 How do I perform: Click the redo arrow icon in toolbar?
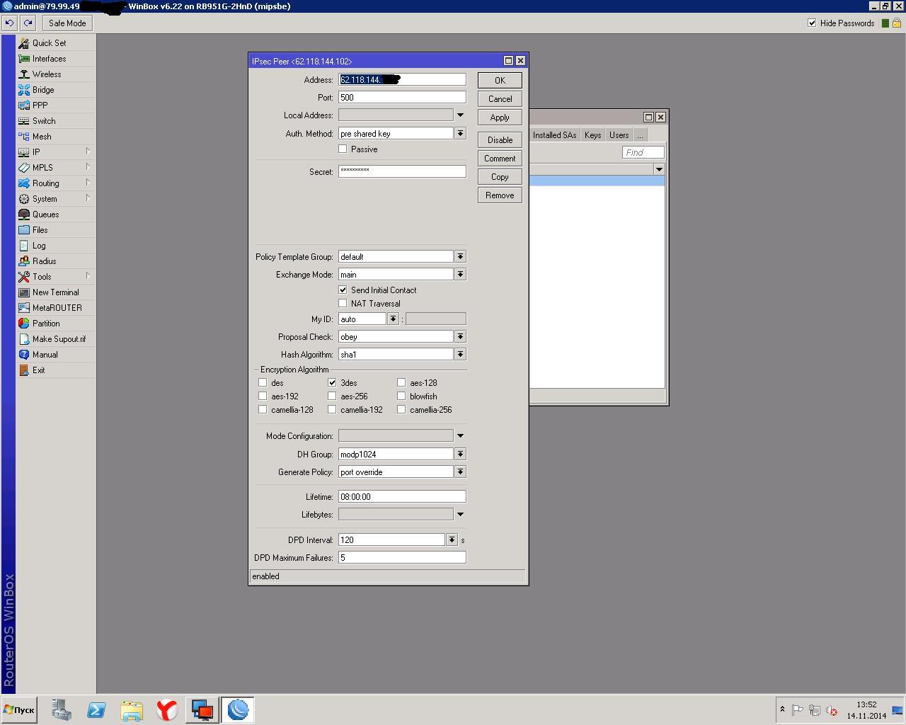28,23
